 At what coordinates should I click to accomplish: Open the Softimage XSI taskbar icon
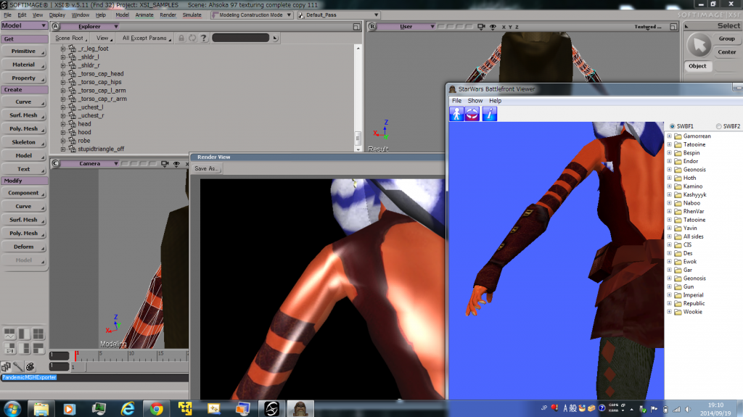tap(272, 408)
